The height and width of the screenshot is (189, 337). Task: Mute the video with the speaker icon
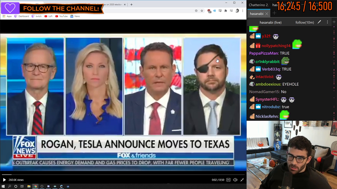pos(235,180)
